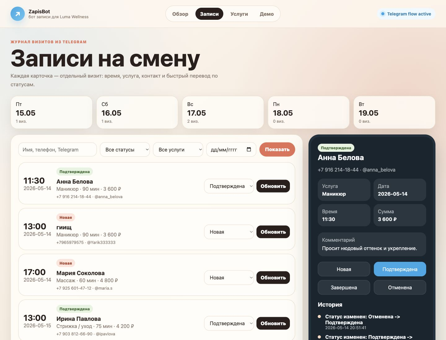Click the 17:00 time of Мария Соколова
This screenshot has height=340, width=446.
pos(35,272)
